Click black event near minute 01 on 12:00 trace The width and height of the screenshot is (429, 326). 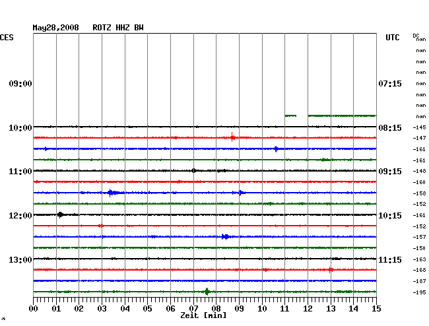pos(60,214)
